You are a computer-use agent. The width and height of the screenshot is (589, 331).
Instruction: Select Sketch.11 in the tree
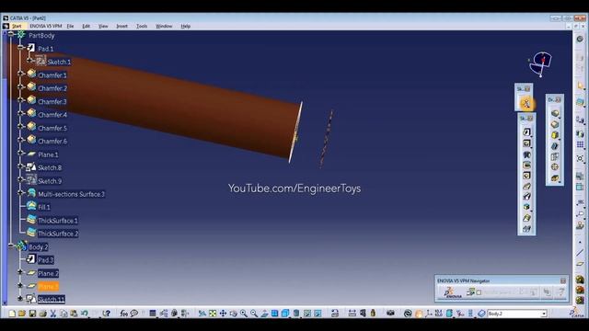pos(52,300)
